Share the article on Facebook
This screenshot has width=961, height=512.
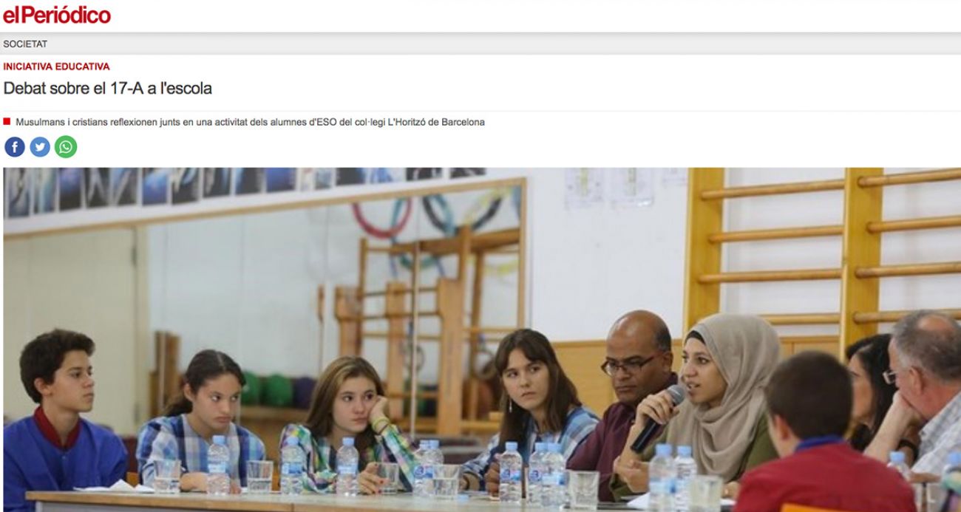(x=15, y=147)
